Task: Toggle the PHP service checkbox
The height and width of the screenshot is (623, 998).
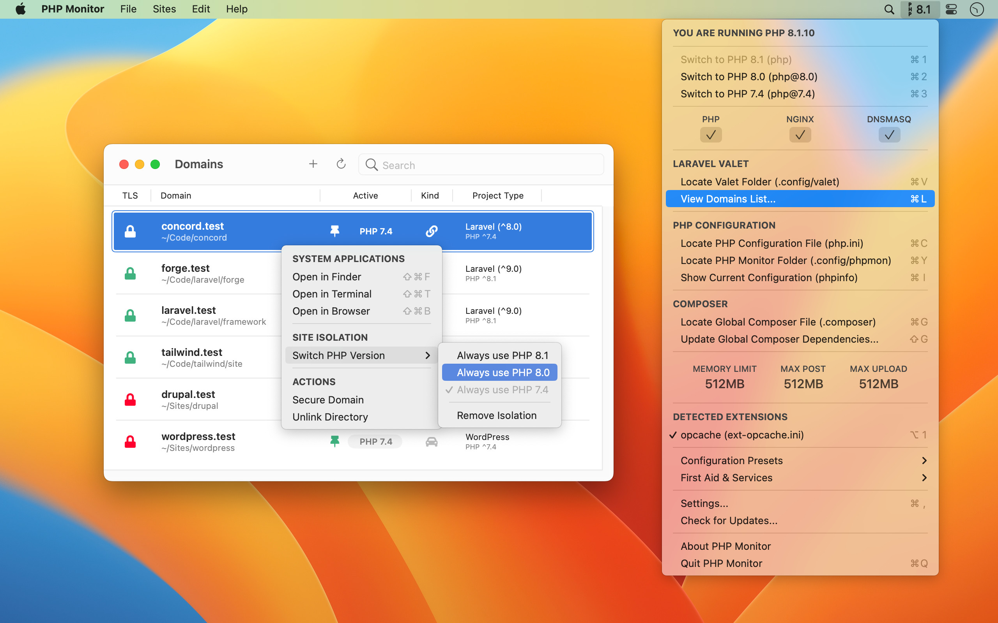Action: tap(711, 135)
